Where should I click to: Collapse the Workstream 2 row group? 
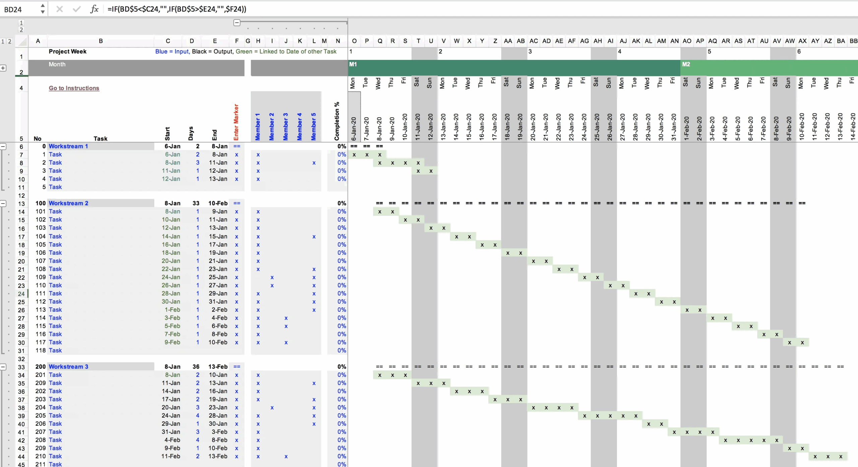point(3,203)
